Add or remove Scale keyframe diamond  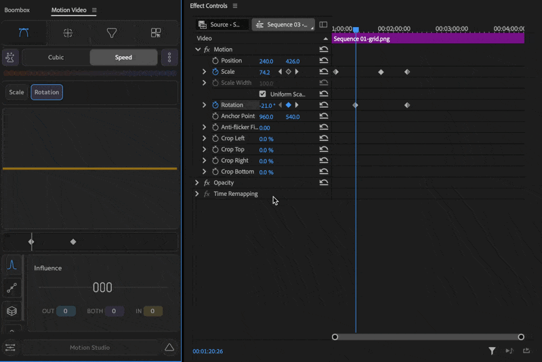point(288,72)
